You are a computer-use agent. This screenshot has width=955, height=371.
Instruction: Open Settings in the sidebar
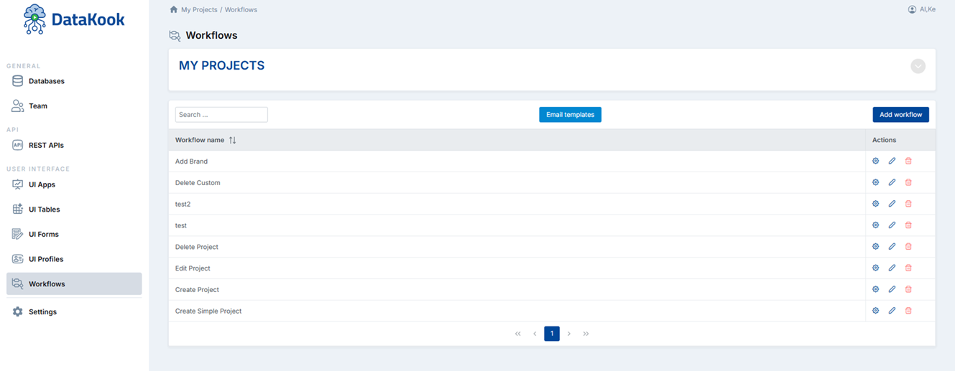point(74,311)
